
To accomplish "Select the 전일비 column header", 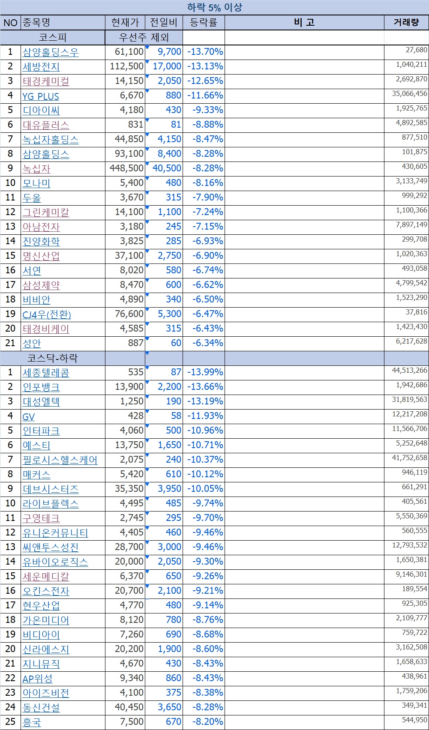I will (x=164, y=23).
